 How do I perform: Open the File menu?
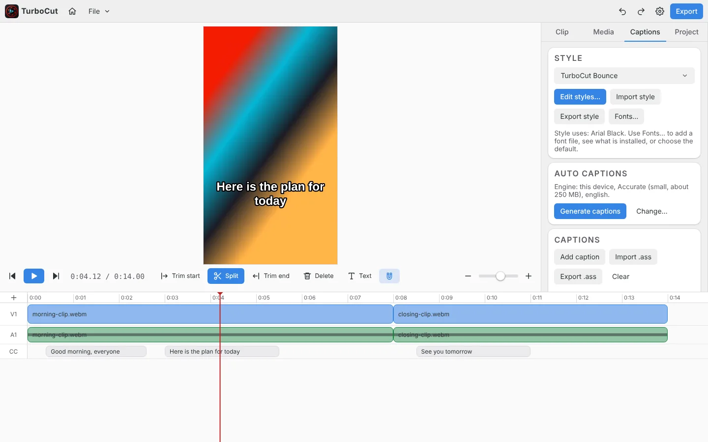pos(99,11)
